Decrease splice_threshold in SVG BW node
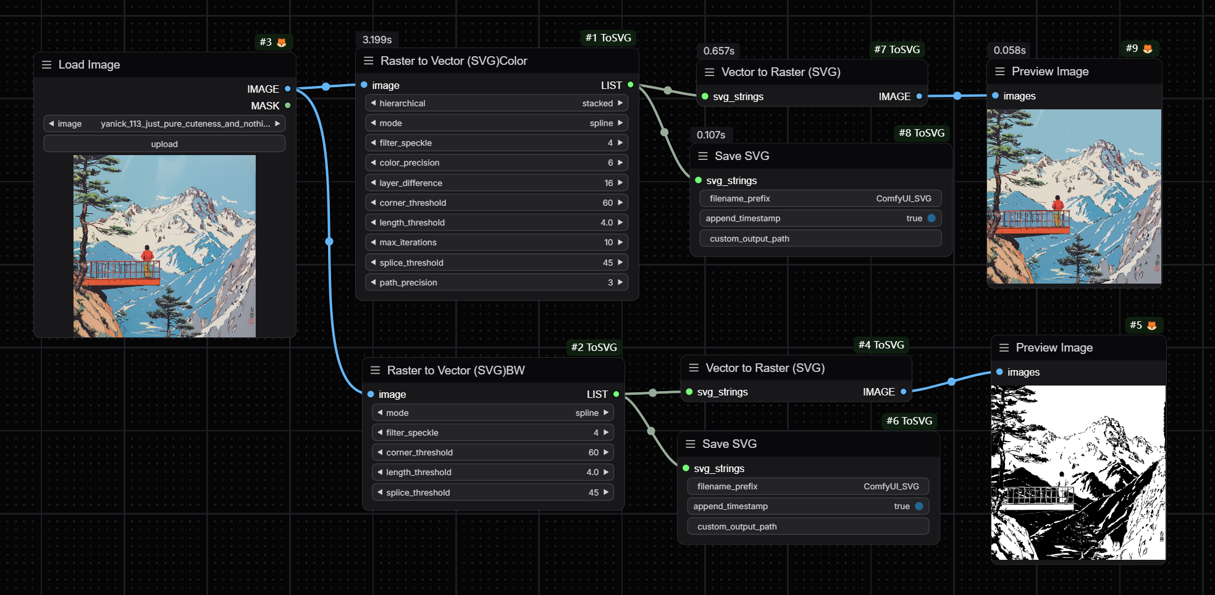1215x595 pixels. pos(380,492)
